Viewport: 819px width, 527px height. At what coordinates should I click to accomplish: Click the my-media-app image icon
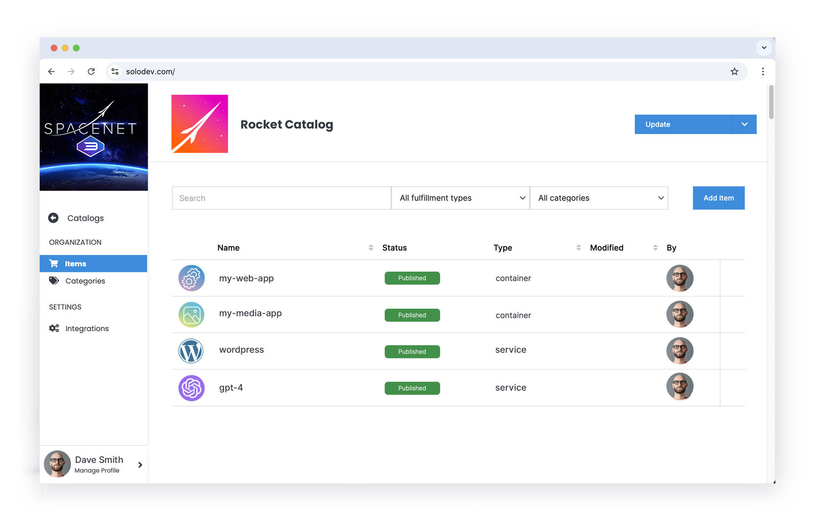(191, 315)
